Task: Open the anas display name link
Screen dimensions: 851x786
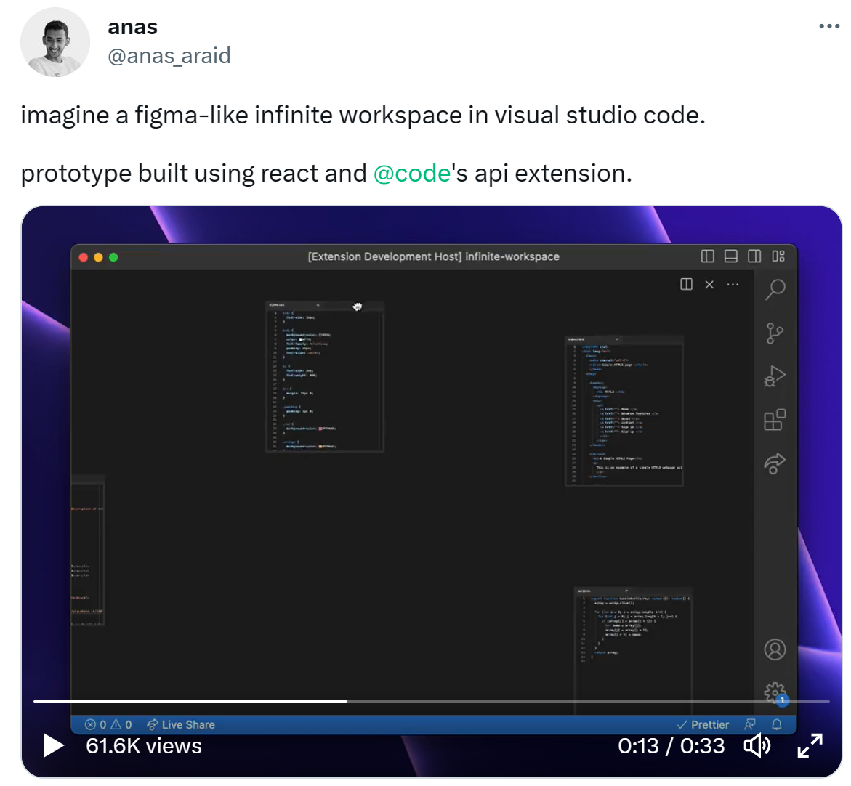Action: pyautogui.click(x=132, y=27)
